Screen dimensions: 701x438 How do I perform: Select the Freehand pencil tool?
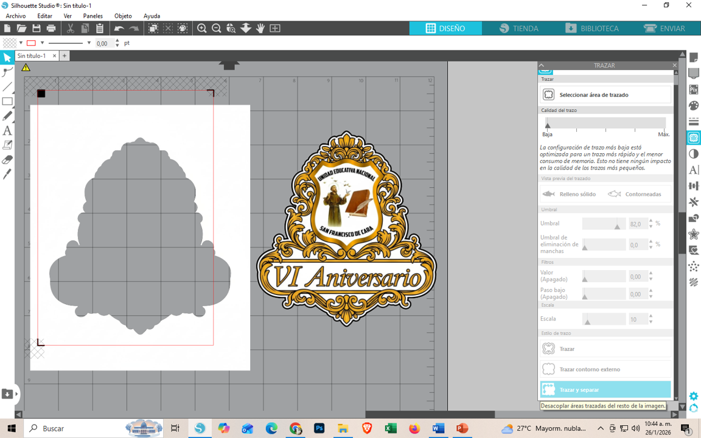click(7, 116)
